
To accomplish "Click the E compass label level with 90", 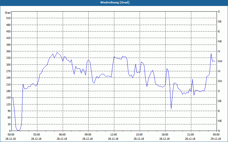I will pyautogui.click(x=219, y=111).
